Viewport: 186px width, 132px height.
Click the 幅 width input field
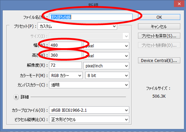[65, 45]
